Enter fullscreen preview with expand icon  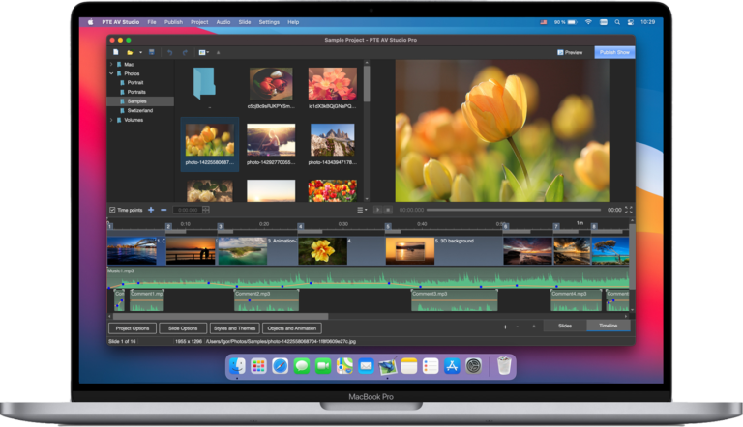[x=628, y=210]
